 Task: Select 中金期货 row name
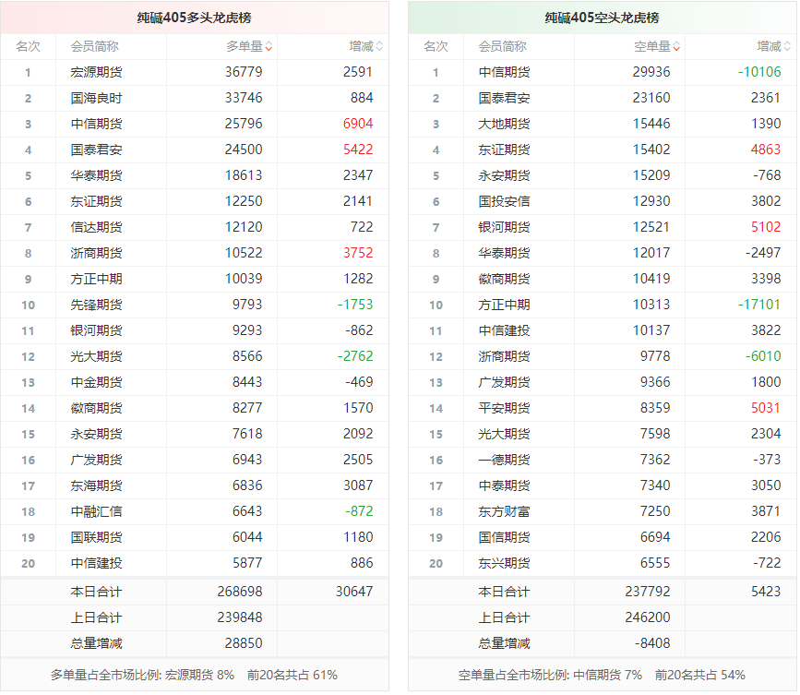pyautogui.click(x=97, y=382)
